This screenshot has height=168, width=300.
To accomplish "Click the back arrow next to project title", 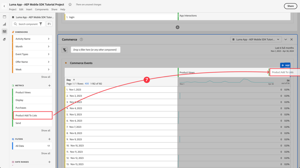I will [4, 6].
